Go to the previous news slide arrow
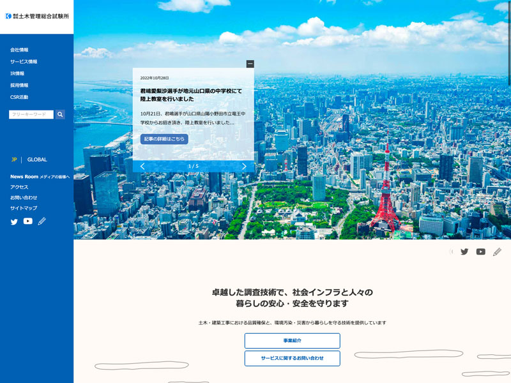Image resolution: width=511 pixels, height=383 pixels. [142, 166]
